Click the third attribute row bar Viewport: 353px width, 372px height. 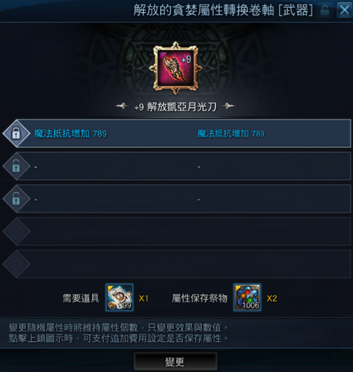coord(184,199)
